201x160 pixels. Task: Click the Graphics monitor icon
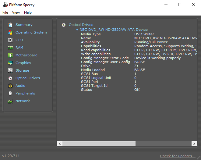pos(10,63)
